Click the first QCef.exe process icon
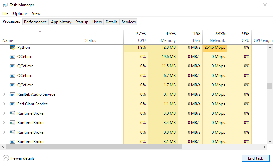Viewport: 273px width, 166px height. [x=12, y=57]
